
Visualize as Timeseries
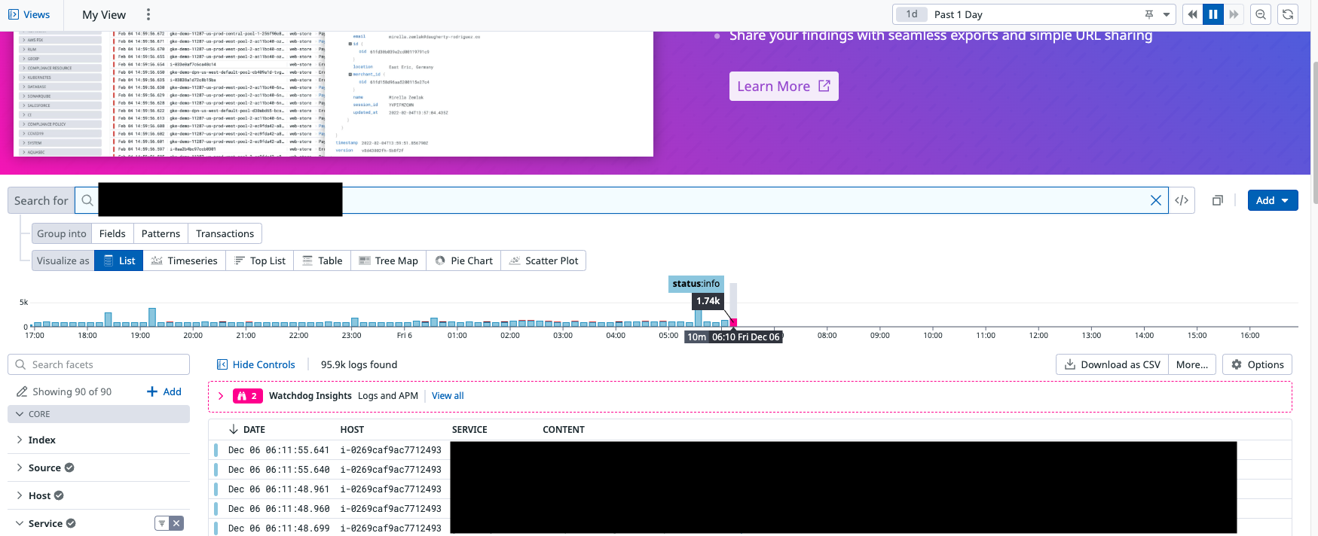tap(185, 260)
